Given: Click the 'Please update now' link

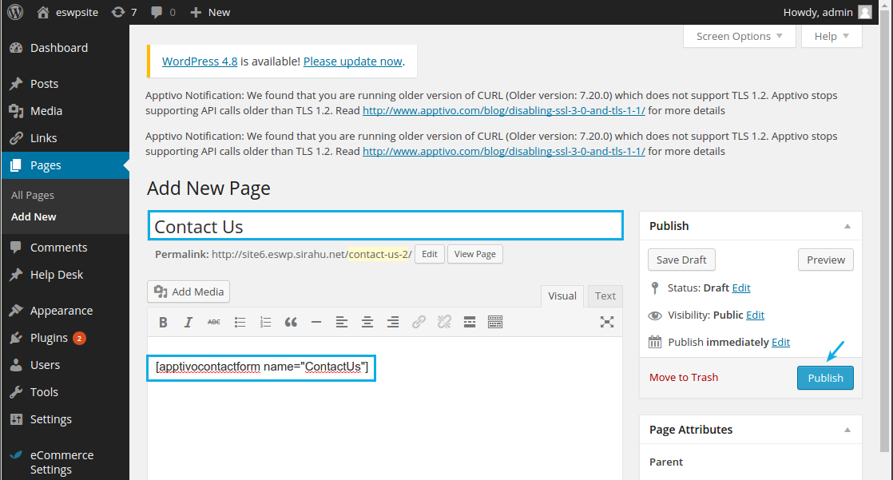Looking at the screenshot, I should pos(352,61).
